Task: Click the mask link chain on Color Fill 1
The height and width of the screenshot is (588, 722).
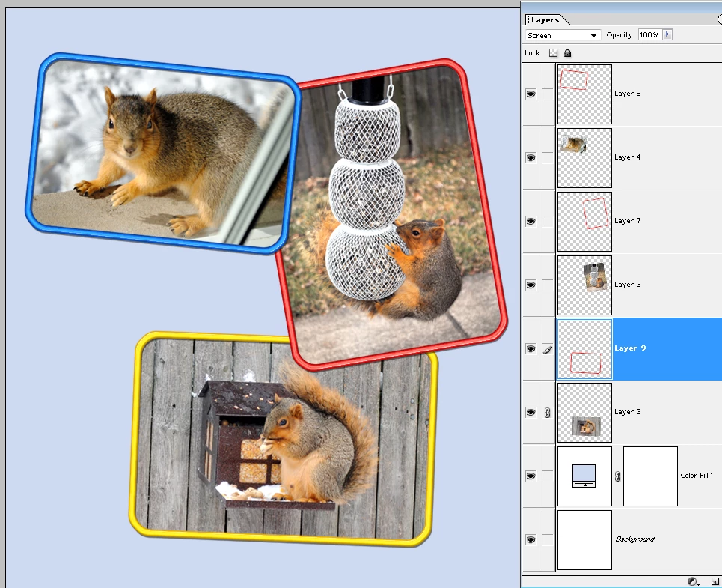Action: (x=617, y=476)
